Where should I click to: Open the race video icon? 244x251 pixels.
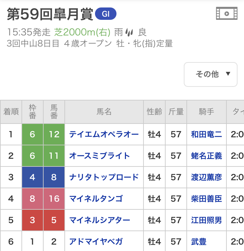point(227,13)
